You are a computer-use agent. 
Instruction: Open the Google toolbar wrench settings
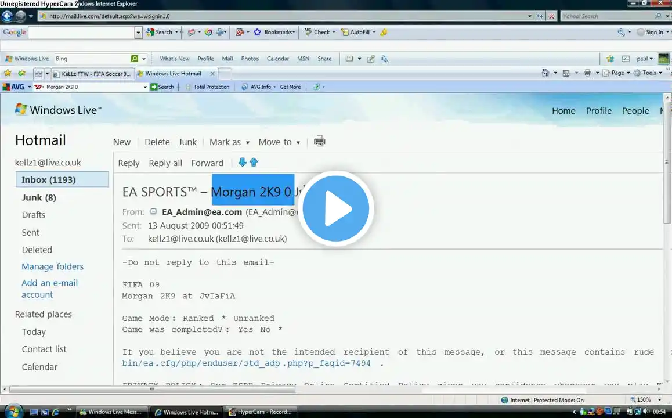[x=621, y=32]
